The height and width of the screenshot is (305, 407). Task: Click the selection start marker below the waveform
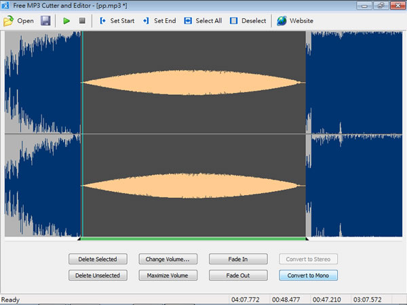point(81,239)
